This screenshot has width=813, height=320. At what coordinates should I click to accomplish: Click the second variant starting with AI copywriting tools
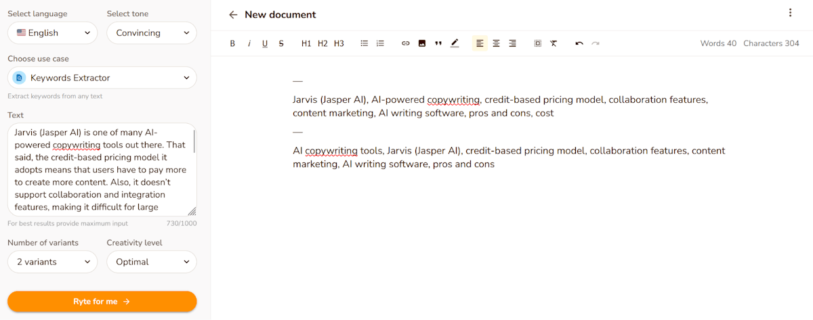509,157
